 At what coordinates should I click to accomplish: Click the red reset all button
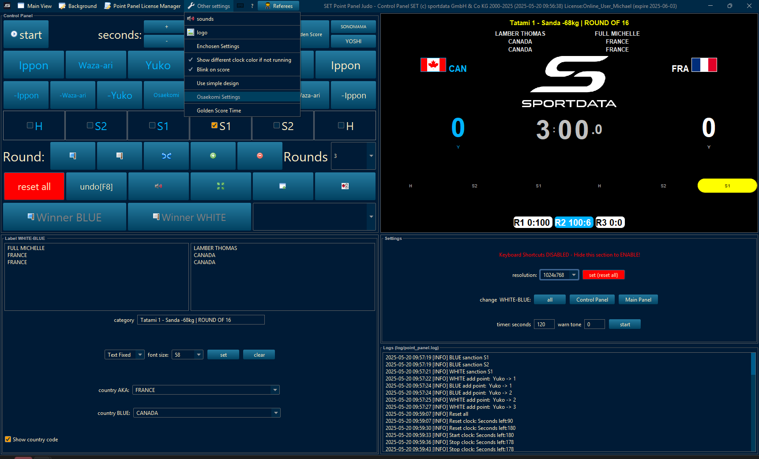34,187
